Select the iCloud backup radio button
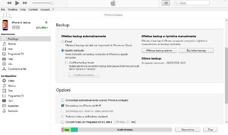228x135 pixels. 63,42
